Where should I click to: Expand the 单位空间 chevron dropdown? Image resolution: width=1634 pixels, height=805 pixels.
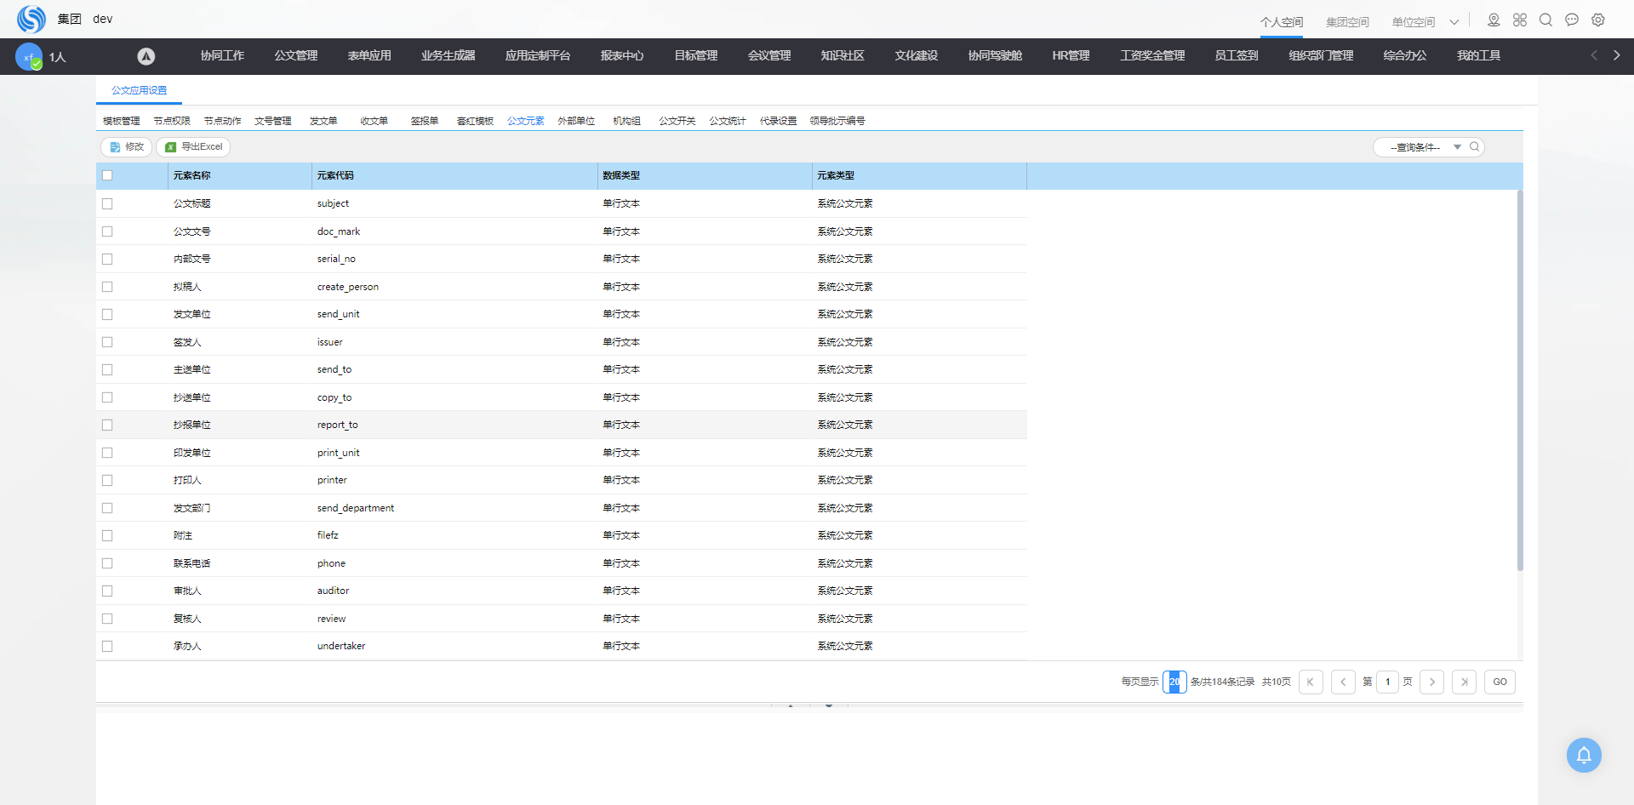tap(1454, 22)
